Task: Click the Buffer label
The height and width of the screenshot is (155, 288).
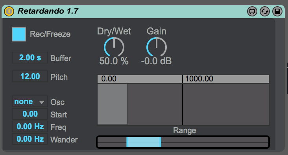Action: coord(61,58)
